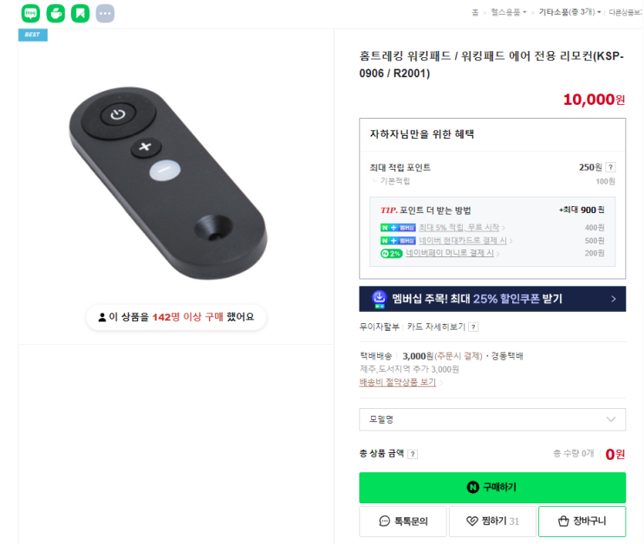Viewport: 644px width, 544px height.
Task: Click the Naver cafe share icon
Action: (55, 13)
